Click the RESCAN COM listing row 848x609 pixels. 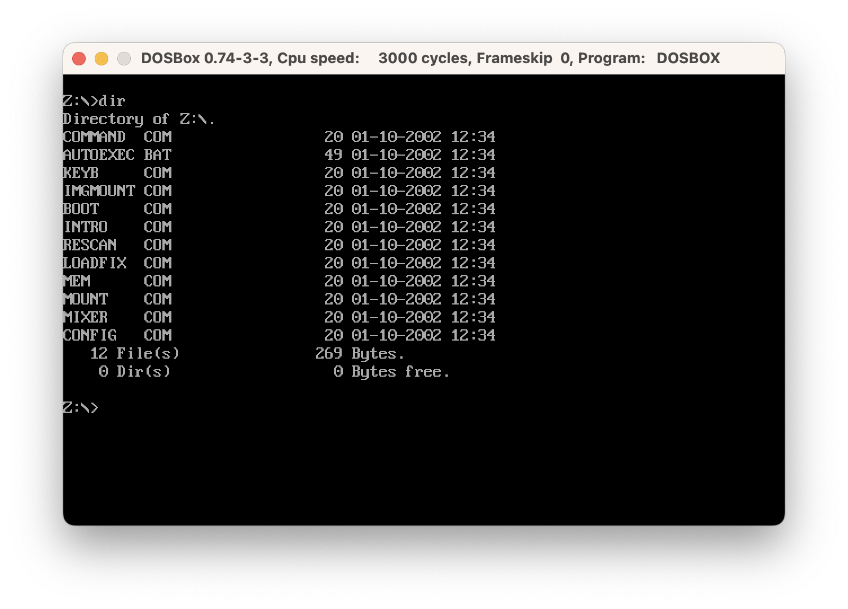click(x=280, y=245)
